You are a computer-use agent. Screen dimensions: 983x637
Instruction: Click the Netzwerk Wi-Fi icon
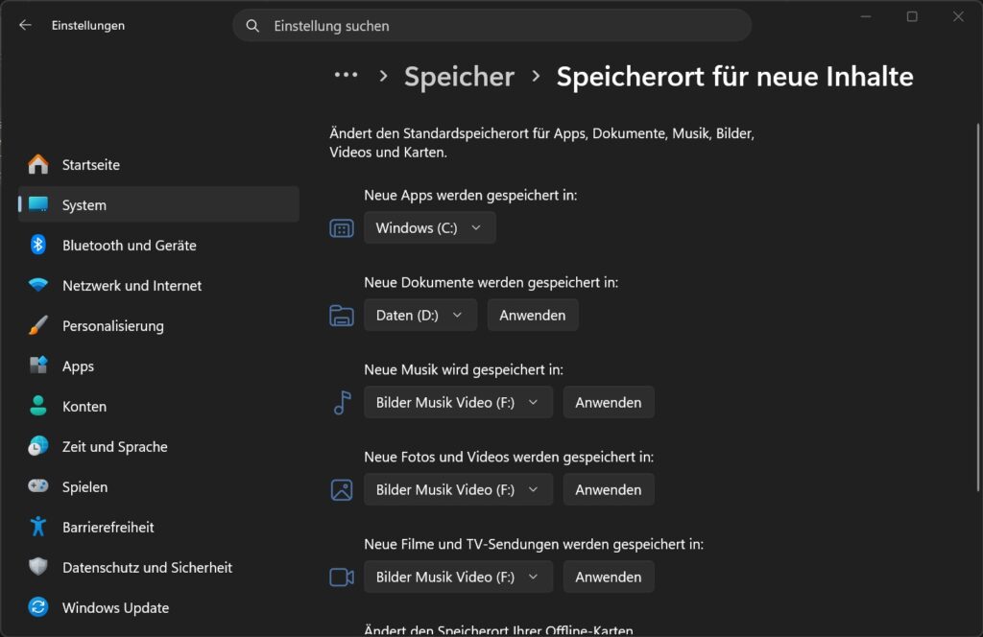38,285
